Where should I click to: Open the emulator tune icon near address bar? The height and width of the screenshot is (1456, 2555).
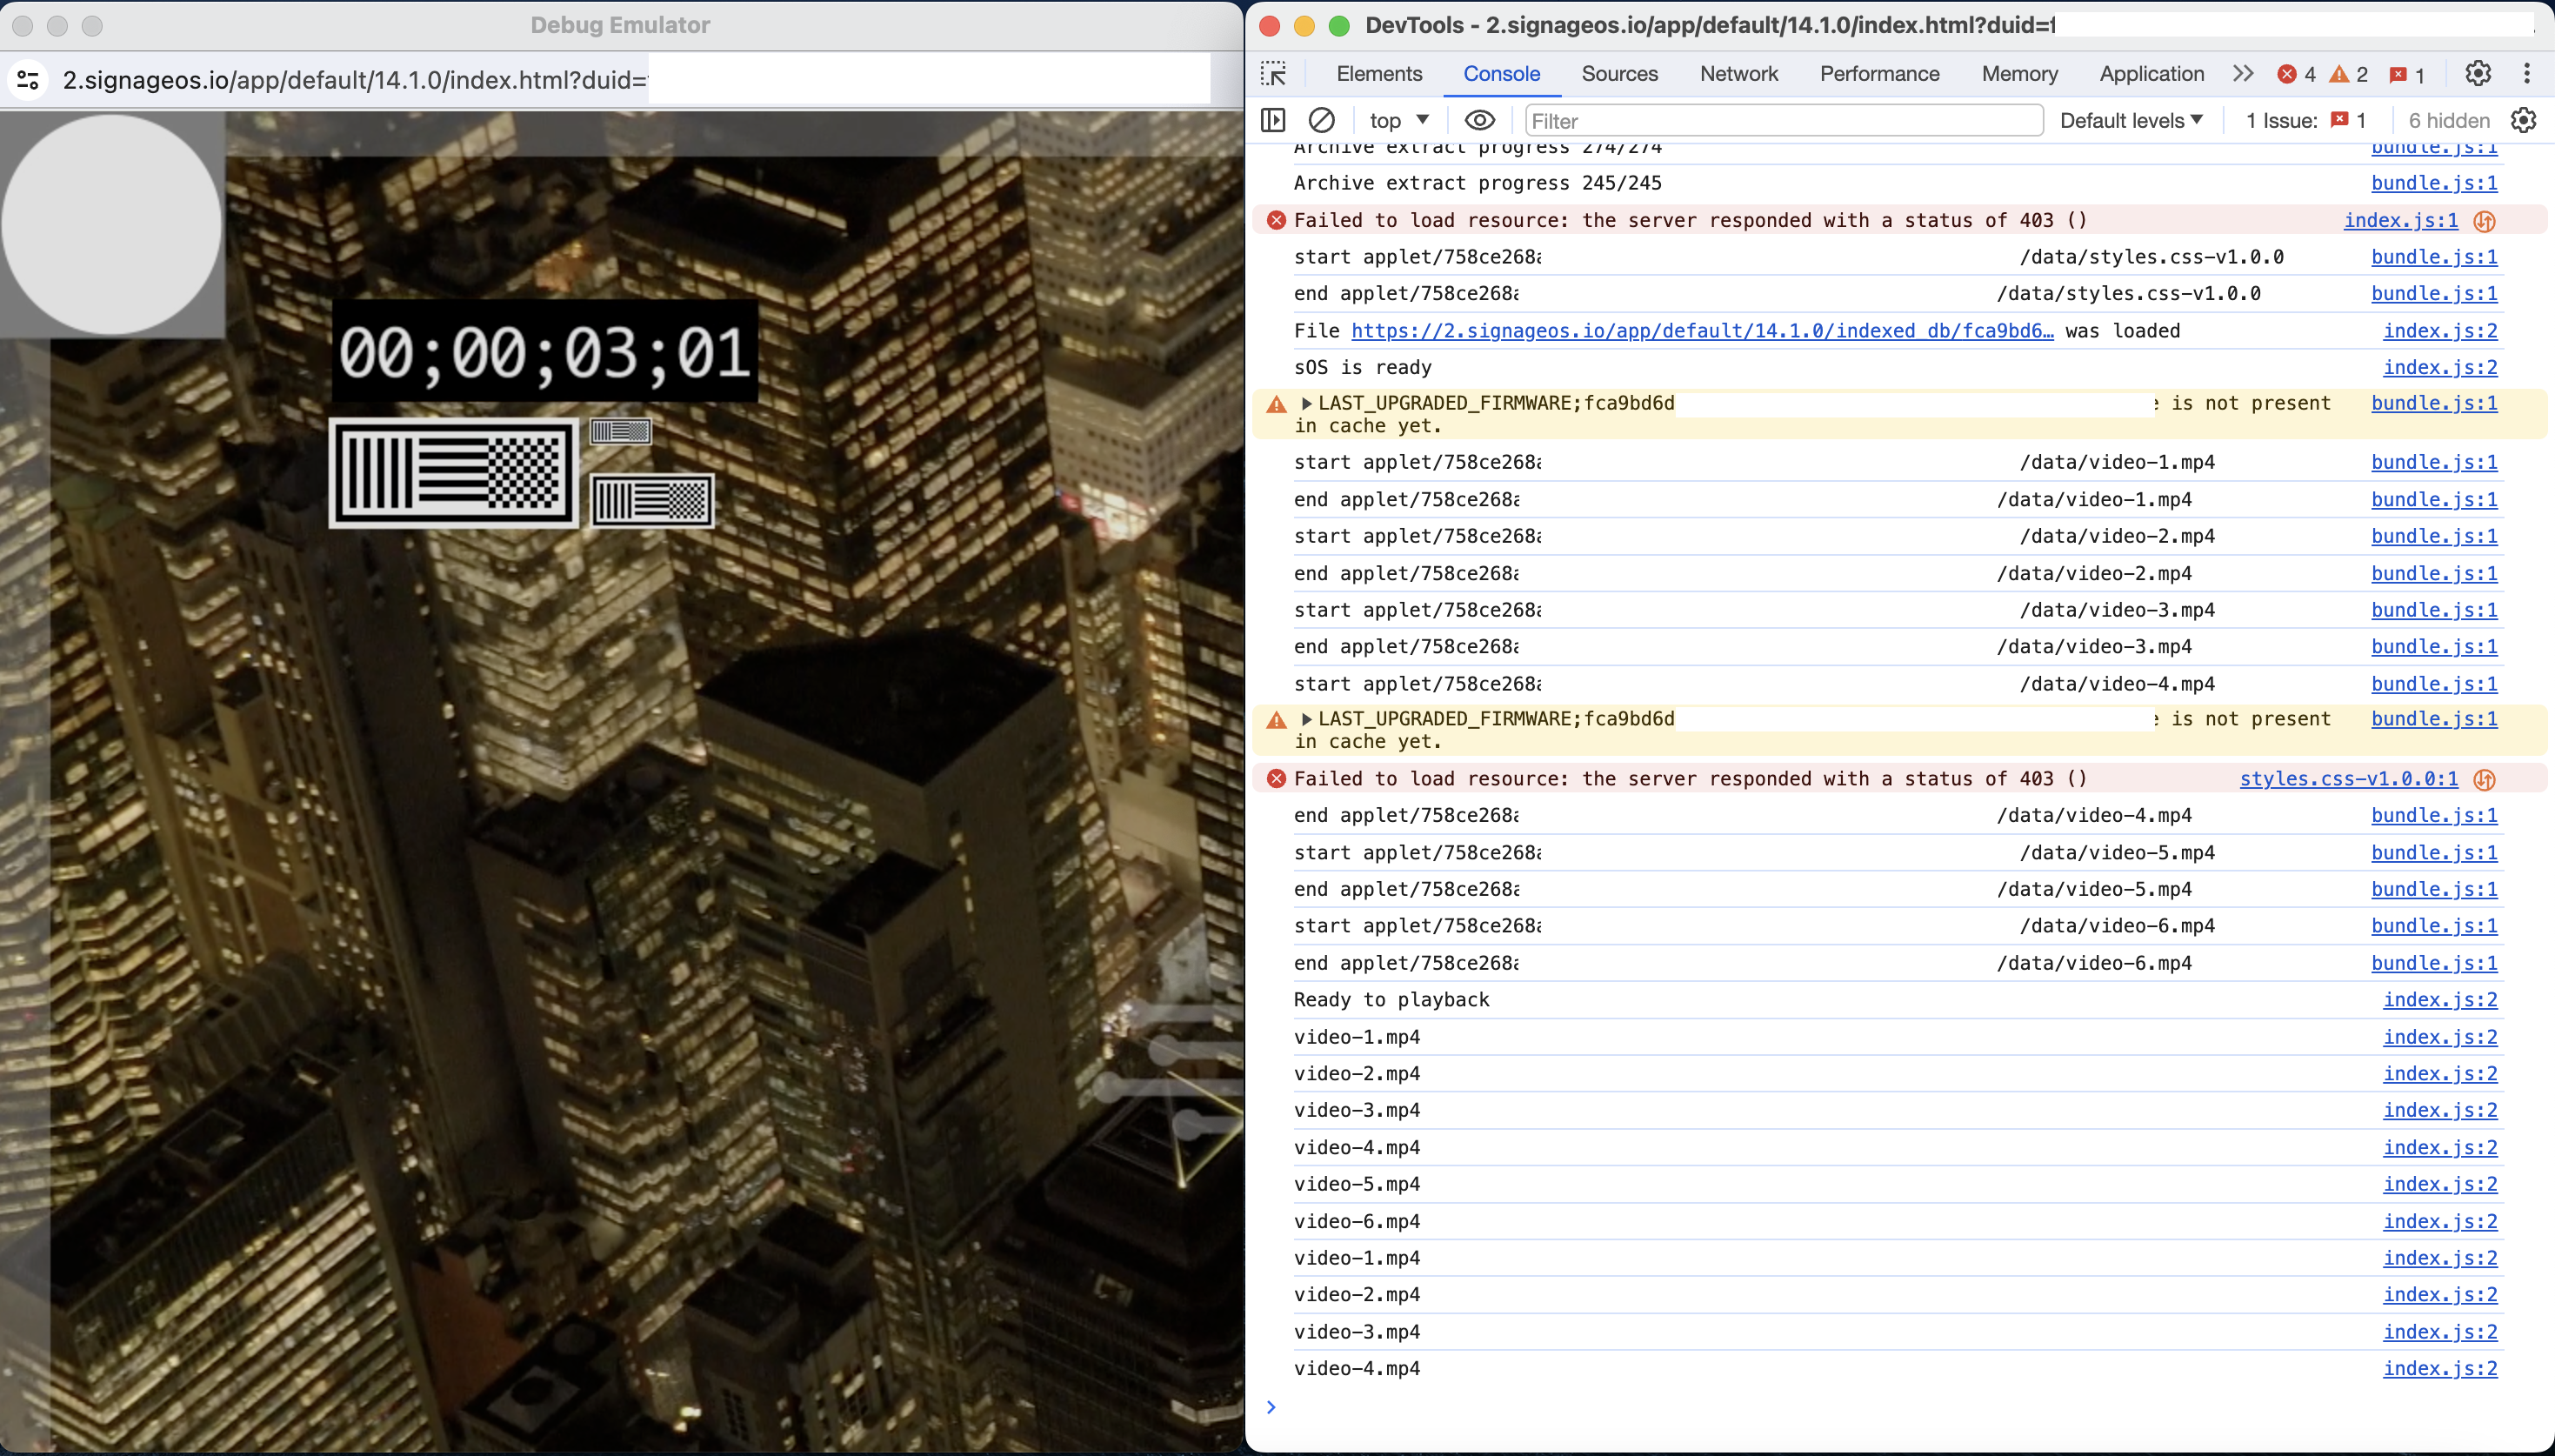(x=27, y=79)
